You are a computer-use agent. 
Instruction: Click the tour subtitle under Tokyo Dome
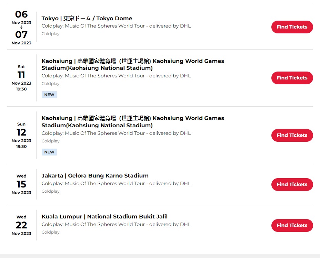coord(116,26)
